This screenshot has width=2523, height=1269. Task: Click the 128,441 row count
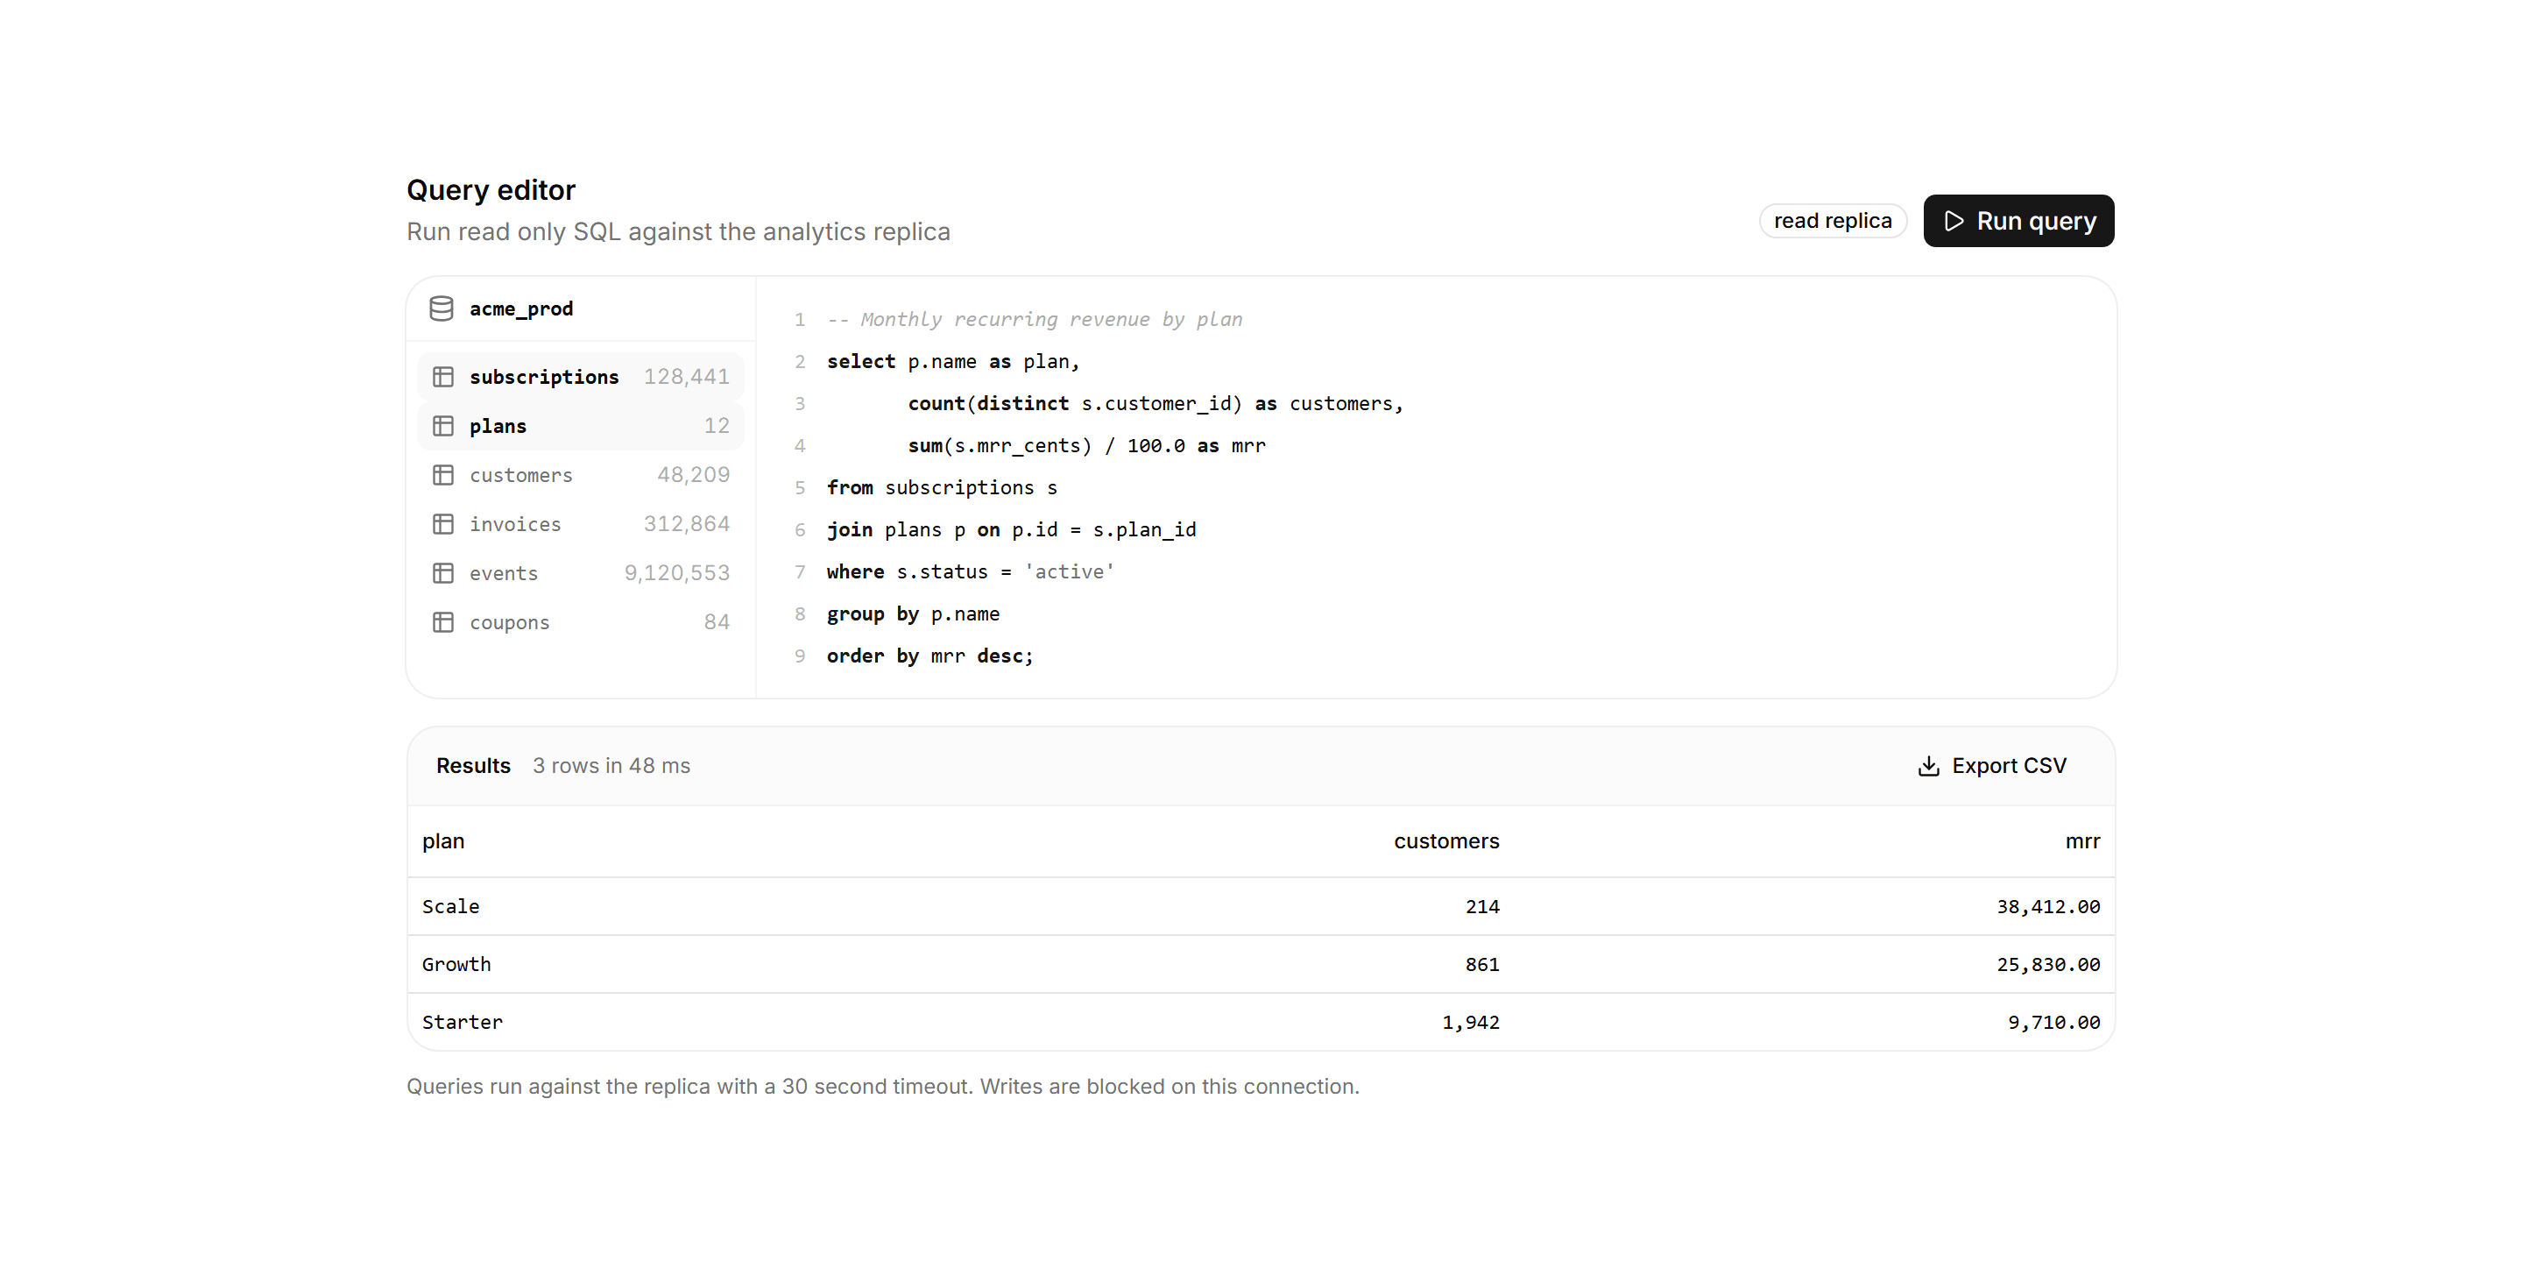click(686, 377)
